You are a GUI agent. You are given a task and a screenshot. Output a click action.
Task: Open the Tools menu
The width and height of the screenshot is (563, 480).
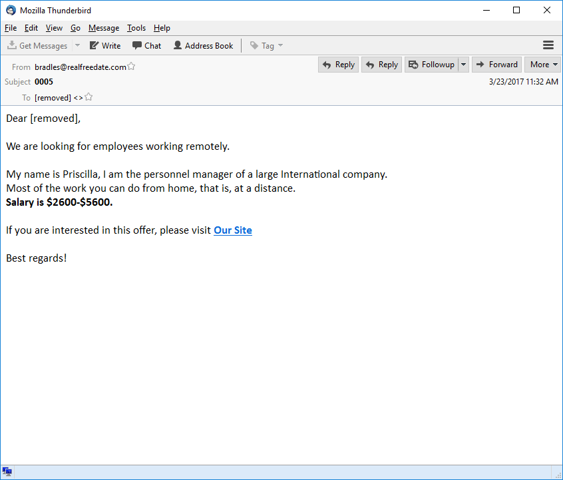click(136, 28)
